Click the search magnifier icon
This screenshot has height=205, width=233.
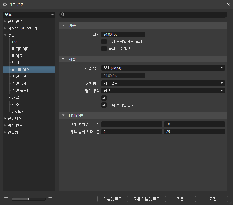click(63, 14)
